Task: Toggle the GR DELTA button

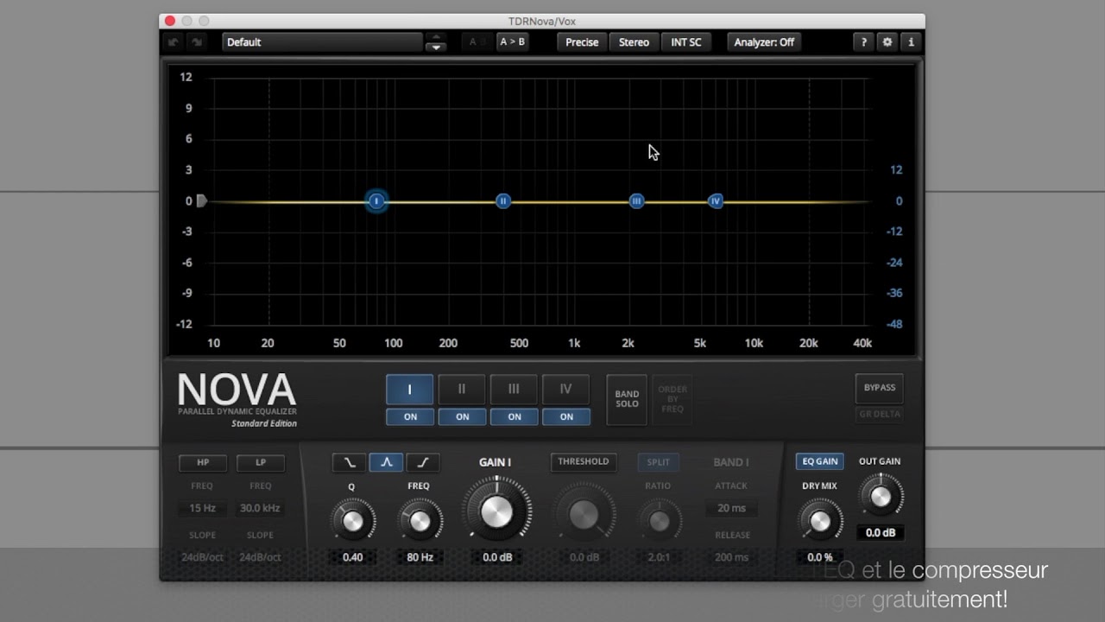Action: click(880, 414)
